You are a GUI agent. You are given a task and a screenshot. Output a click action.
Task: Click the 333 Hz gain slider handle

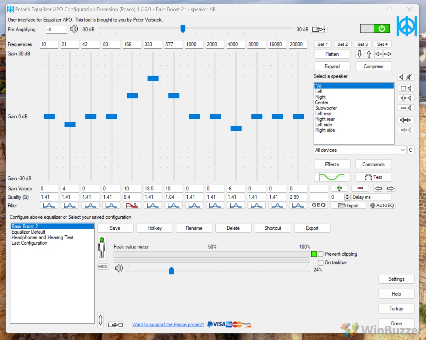153,78
